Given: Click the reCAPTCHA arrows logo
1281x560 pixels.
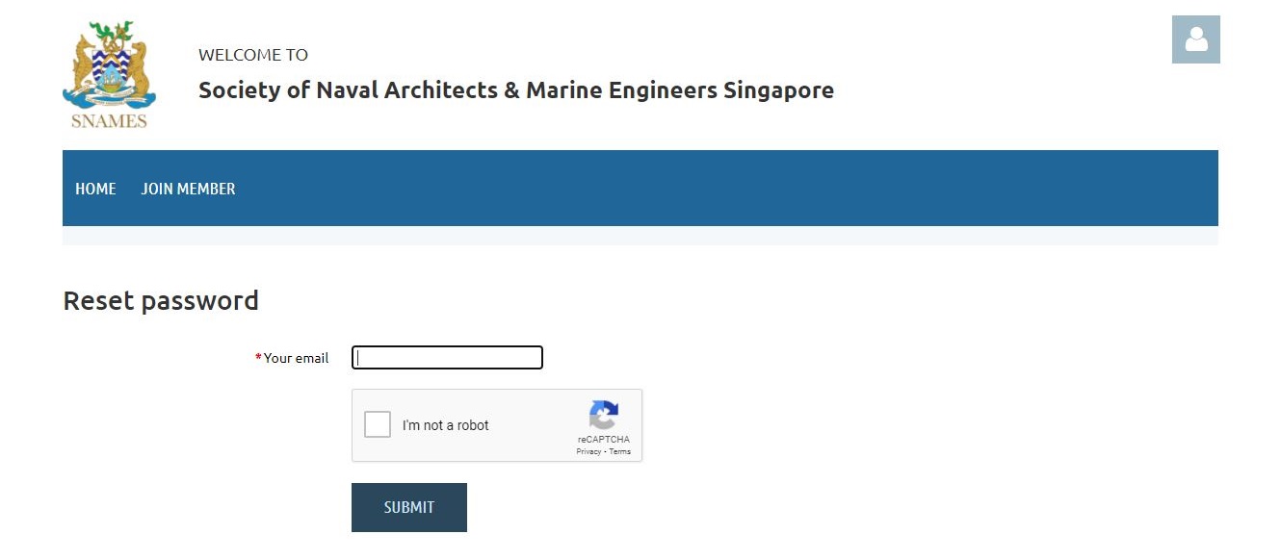Looking at the screenshot, I should tap(603, 416).
